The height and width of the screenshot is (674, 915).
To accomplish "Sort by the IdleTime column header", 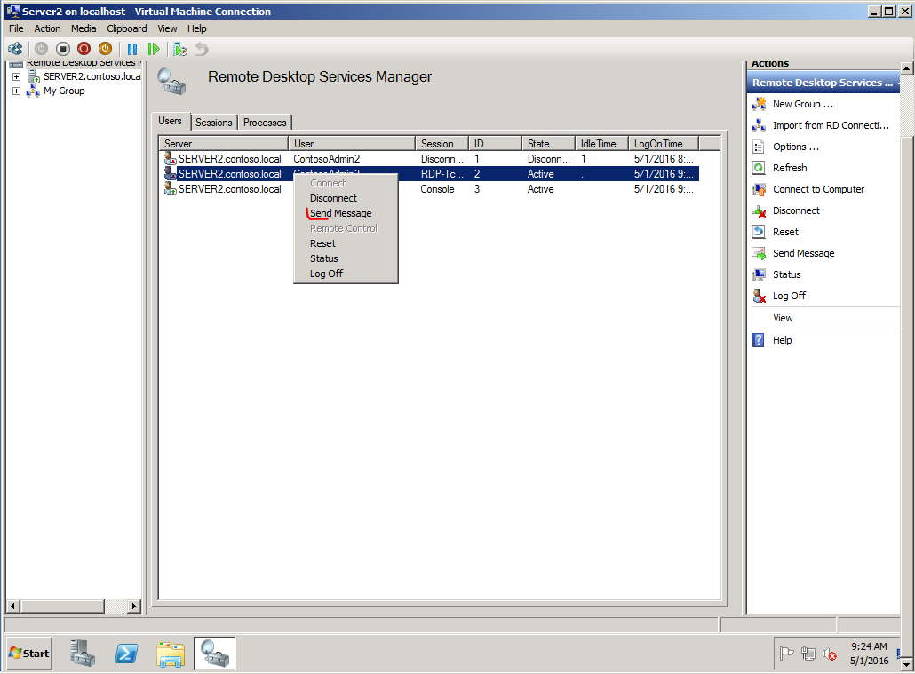I will point(601,144).
